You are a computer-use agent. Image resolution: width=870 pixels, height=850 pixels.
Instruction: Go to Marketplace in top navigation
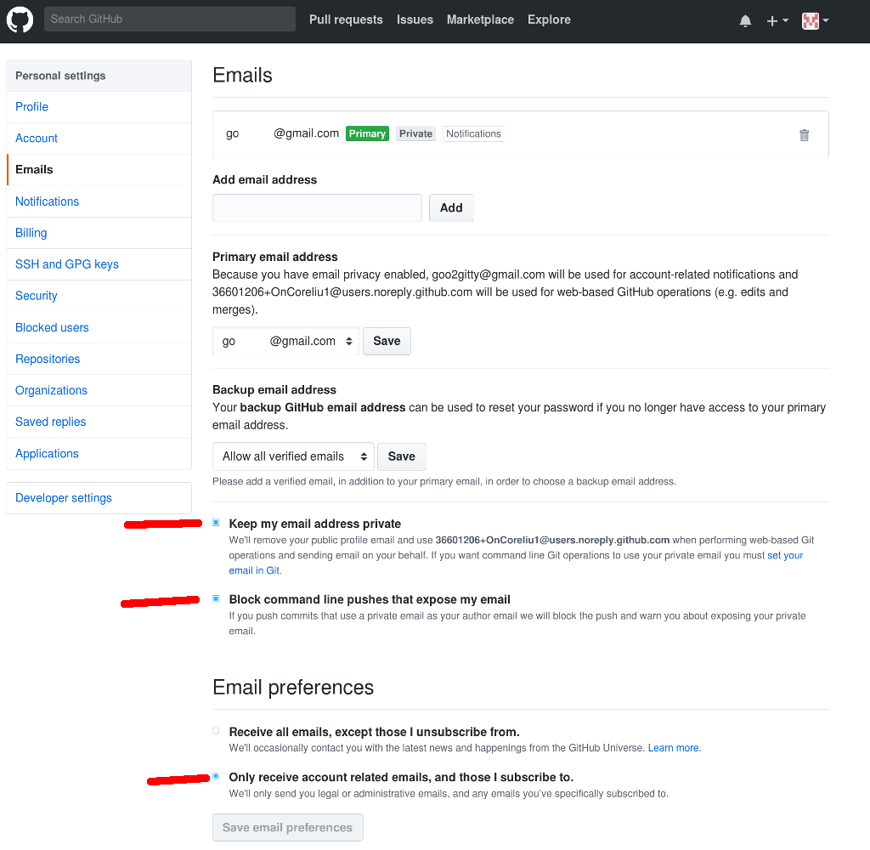point(480,20)
